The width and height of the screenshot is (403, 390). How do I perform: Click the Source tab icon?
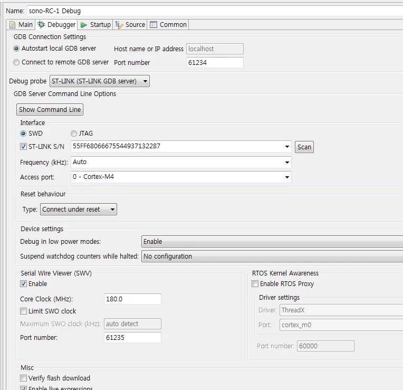tap(119, 25)
